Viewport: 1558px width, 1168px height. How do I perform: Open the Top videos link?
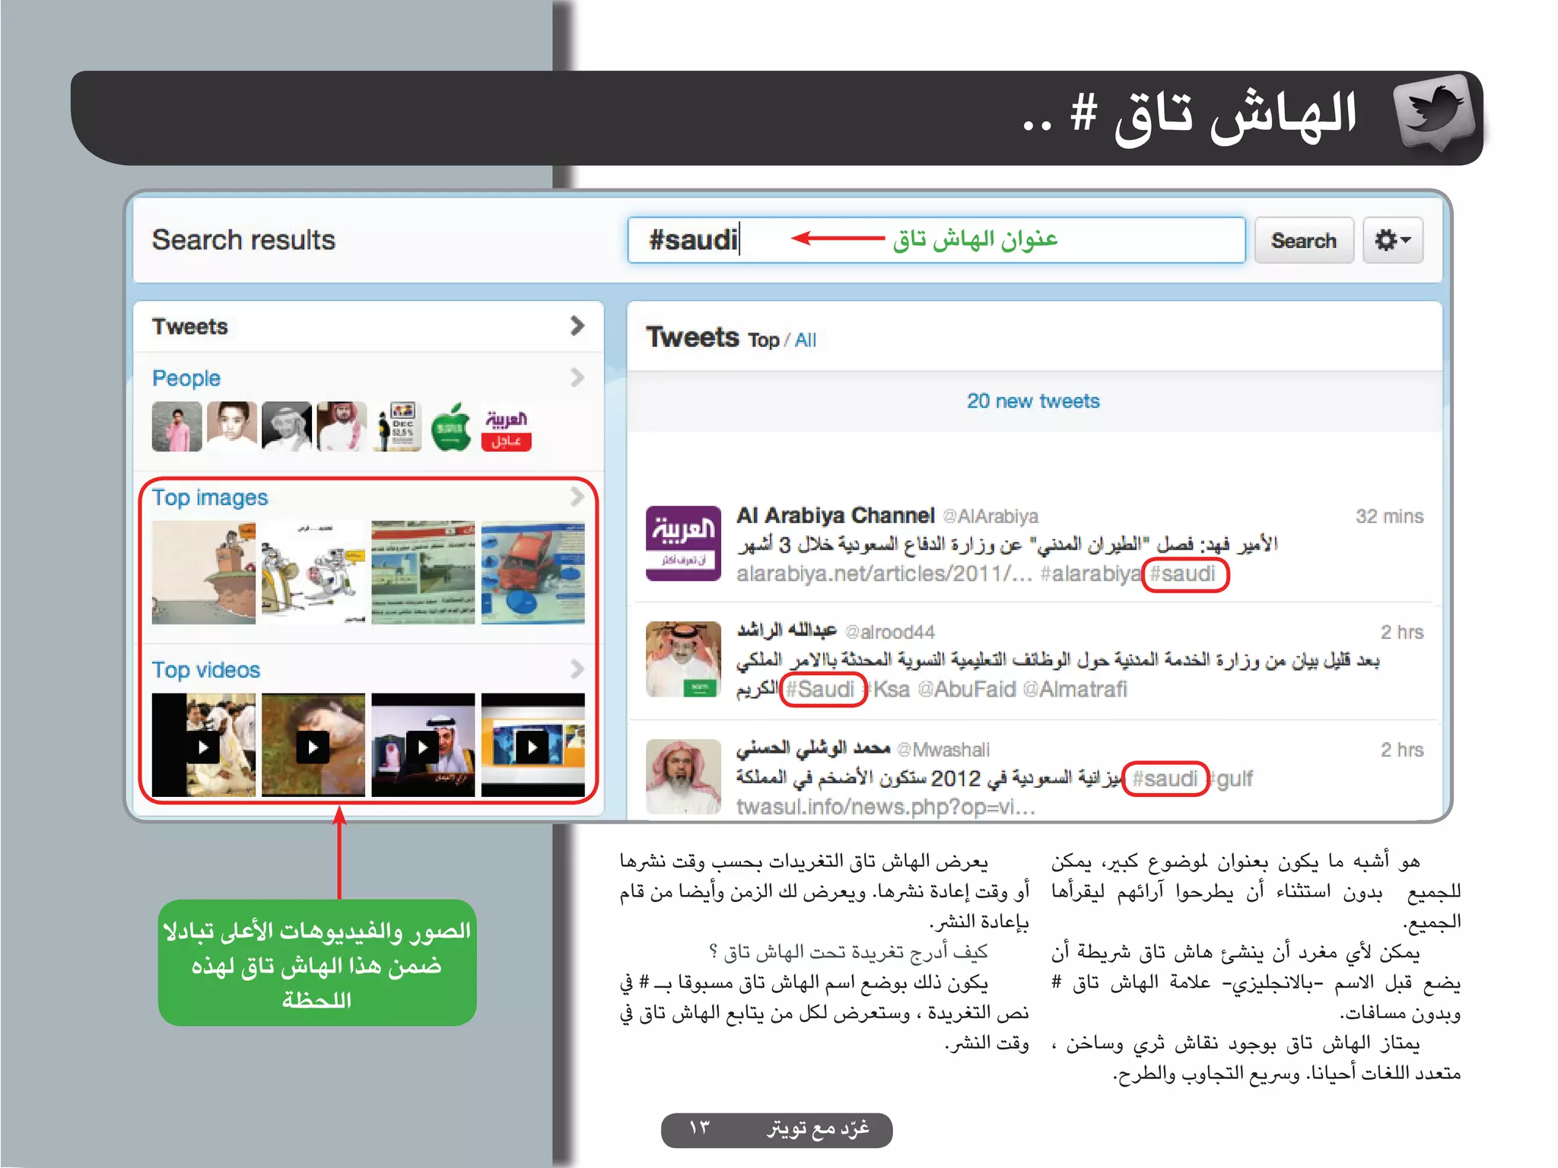[x=206, y=670]
